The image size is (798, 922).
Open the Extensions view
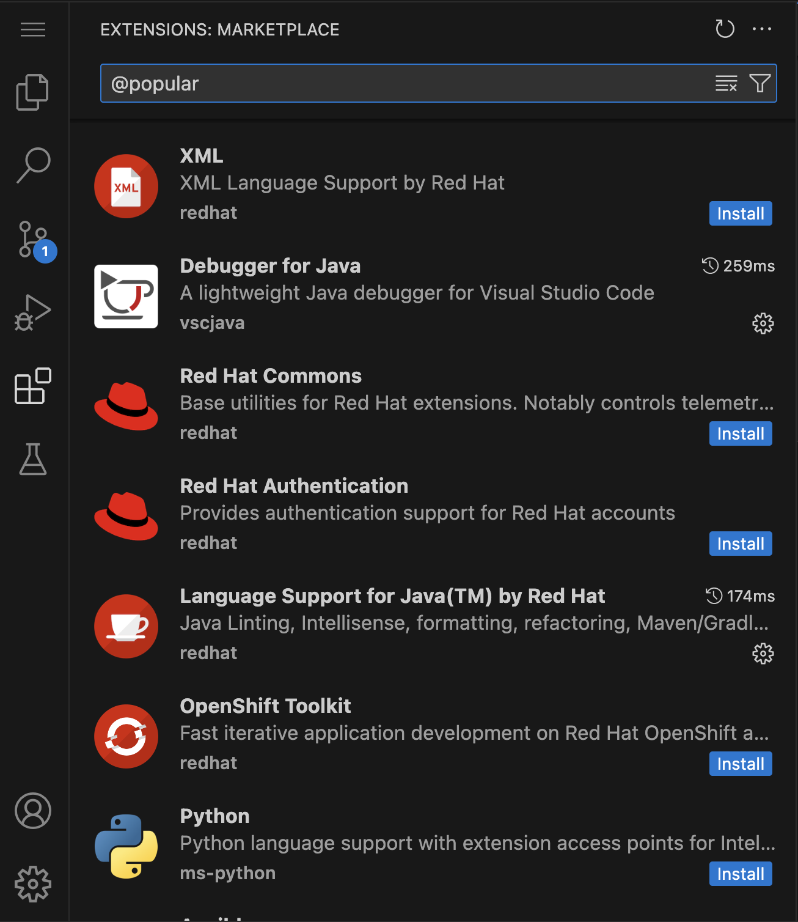pos(33,386)
